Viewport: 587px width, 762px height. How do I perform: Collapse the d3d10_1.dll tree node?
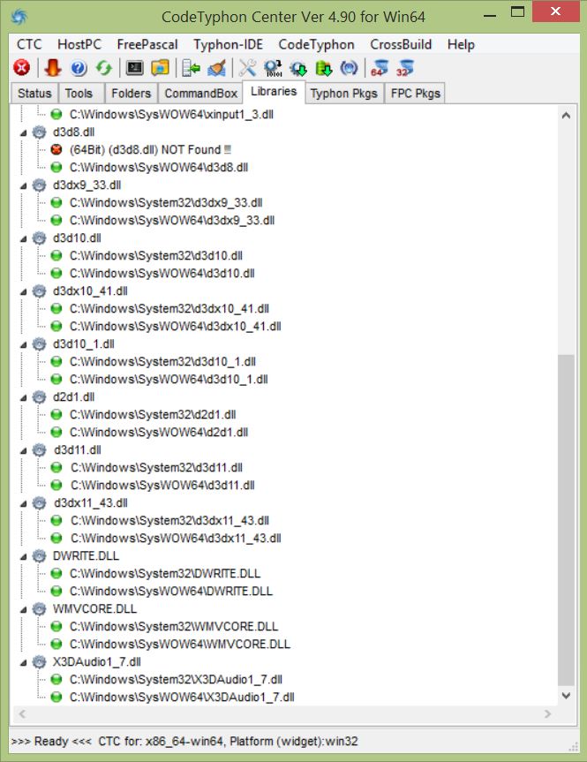coord(23,344)
